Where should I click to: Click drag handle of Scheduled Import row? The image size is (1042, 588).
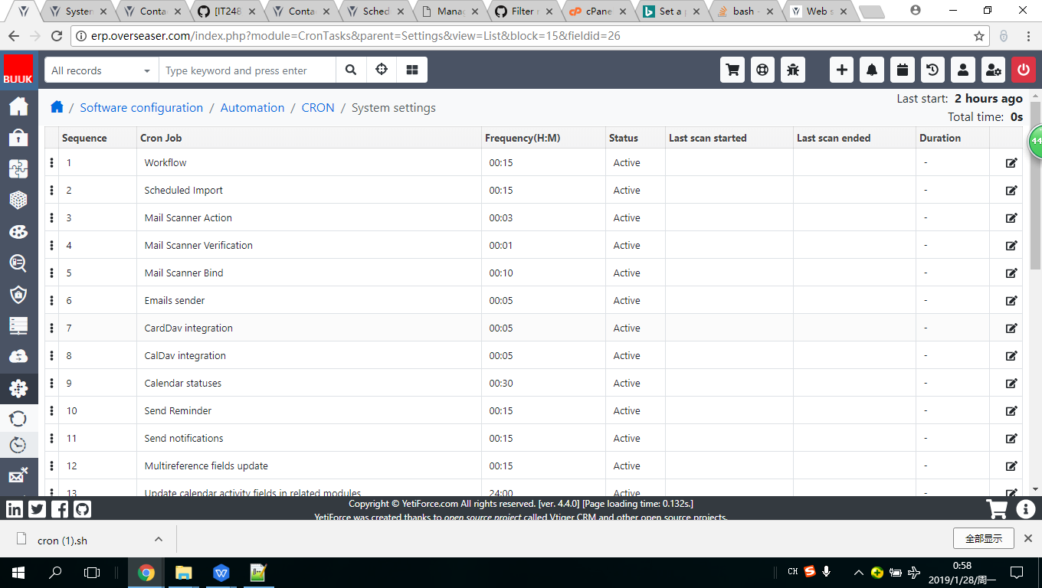[x=52, y=190]
